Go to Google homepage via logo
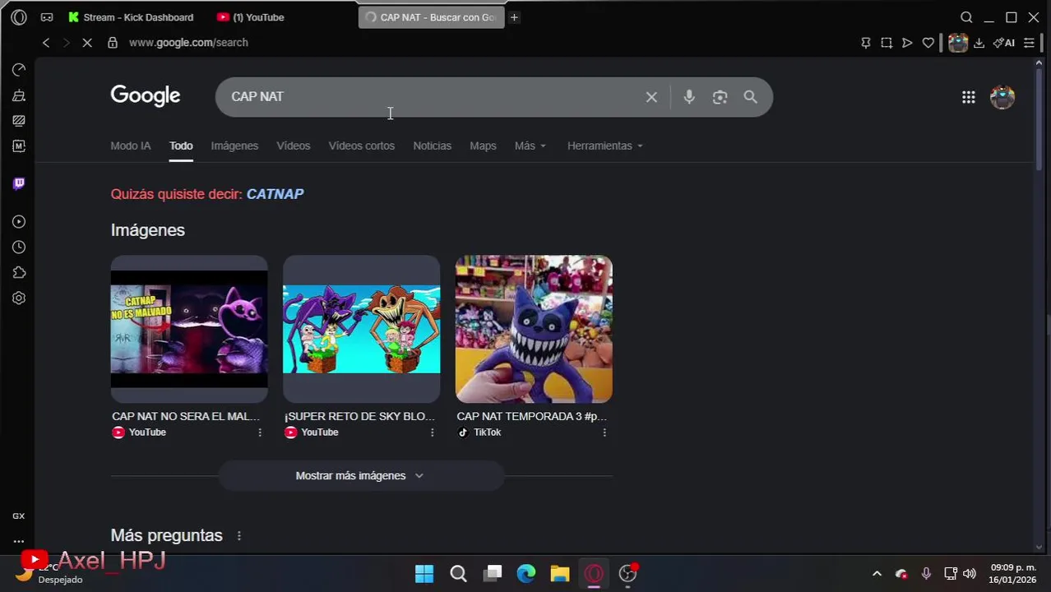 tap(146, 96)
